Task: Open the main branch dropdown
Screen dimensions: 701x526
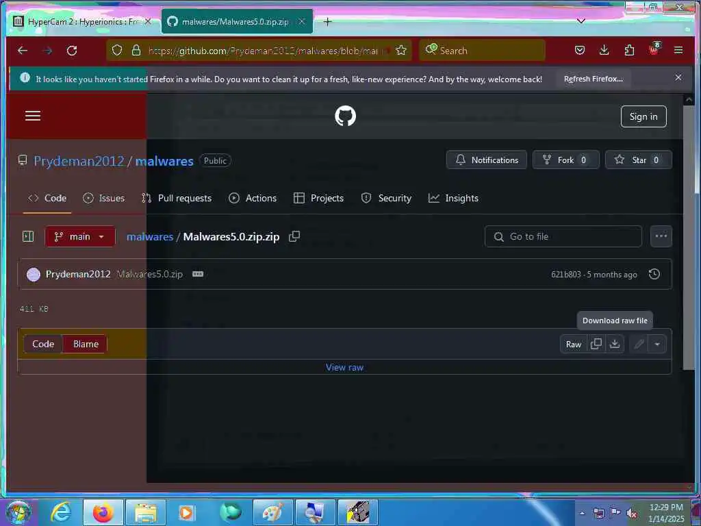Action: click(80, 236)
